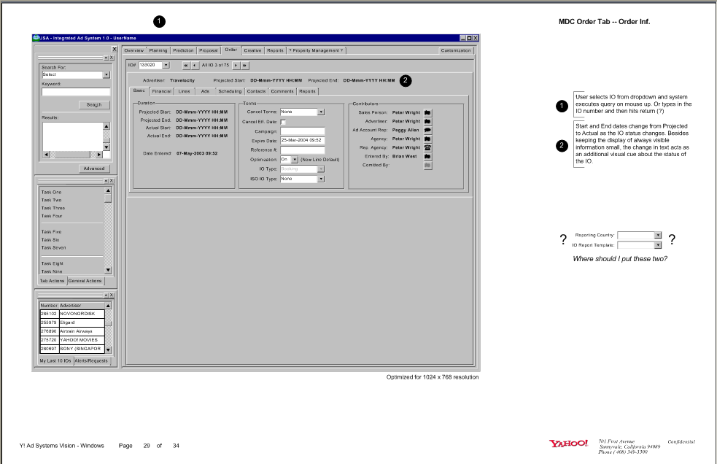717x464 pixels.
Task: Open the chat icon next to Peggy Allen
Action: (428, 130)
